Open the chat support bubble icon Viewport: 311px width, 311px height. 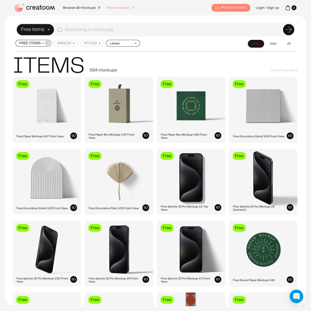click(296, 296)
